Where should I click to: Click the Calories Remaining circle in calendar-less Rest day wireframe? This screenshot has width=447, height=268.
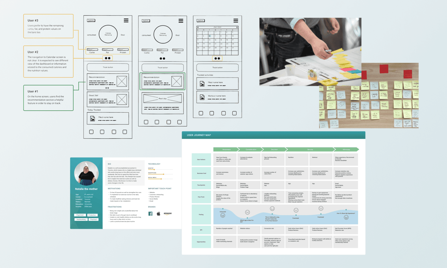(163, 34)
